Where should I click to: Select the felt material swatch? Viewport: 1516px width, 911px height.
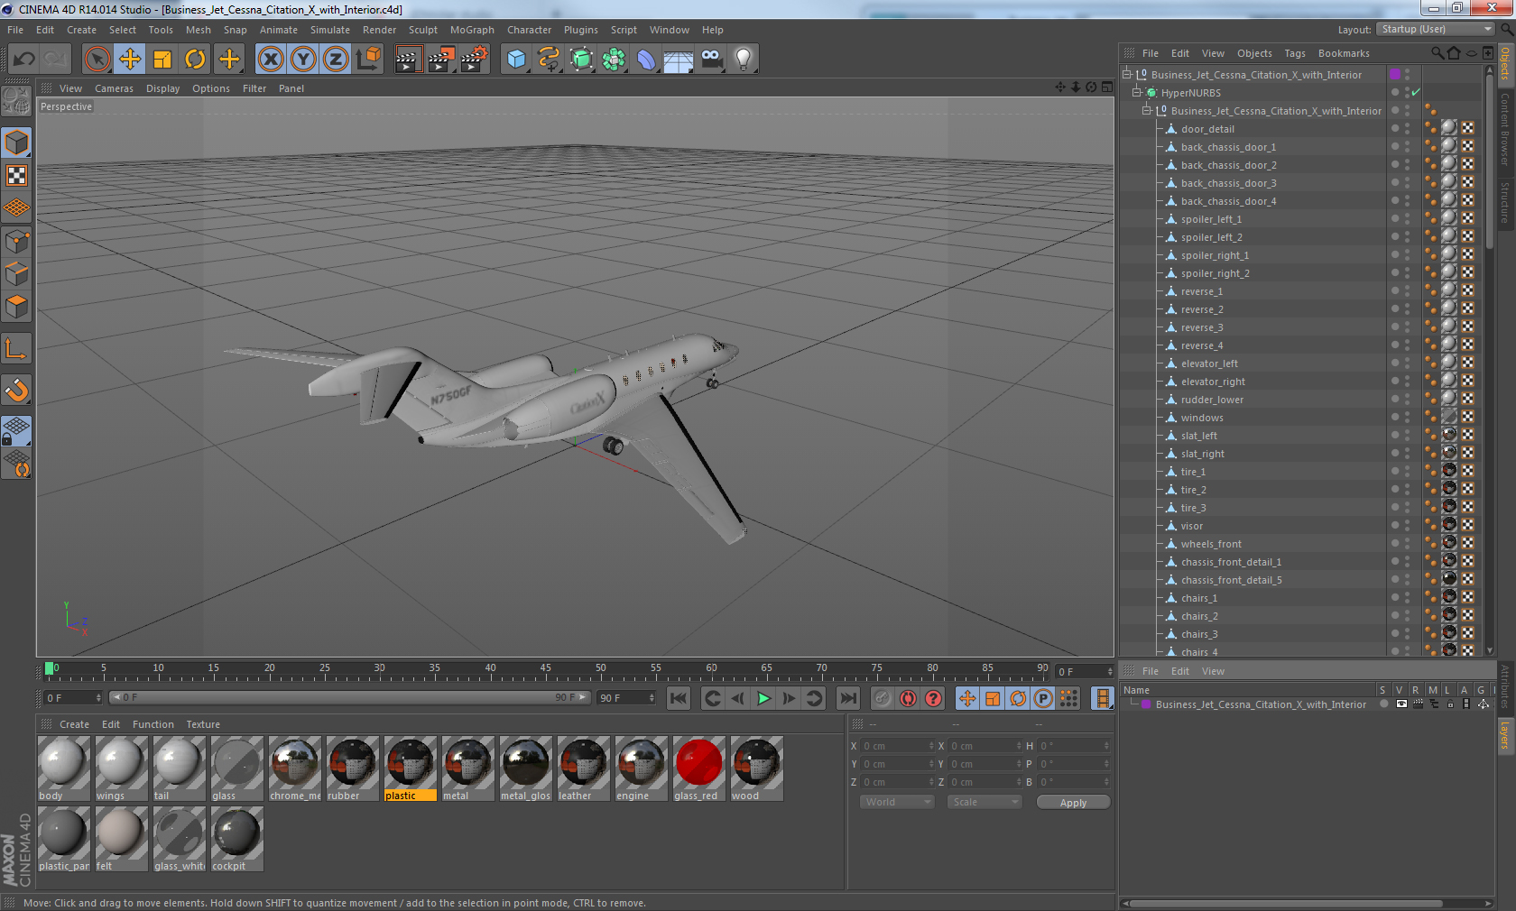tap(122, 839)
